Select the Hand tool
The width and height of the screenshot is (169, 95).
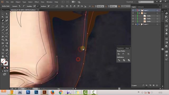pyautogui.click(x=3, y=56)
